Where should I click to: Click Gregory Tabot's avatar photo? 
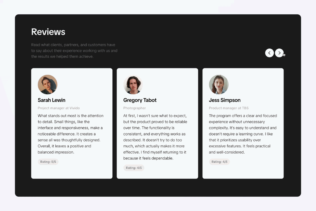pyautogui.click(x=133, y=85)
